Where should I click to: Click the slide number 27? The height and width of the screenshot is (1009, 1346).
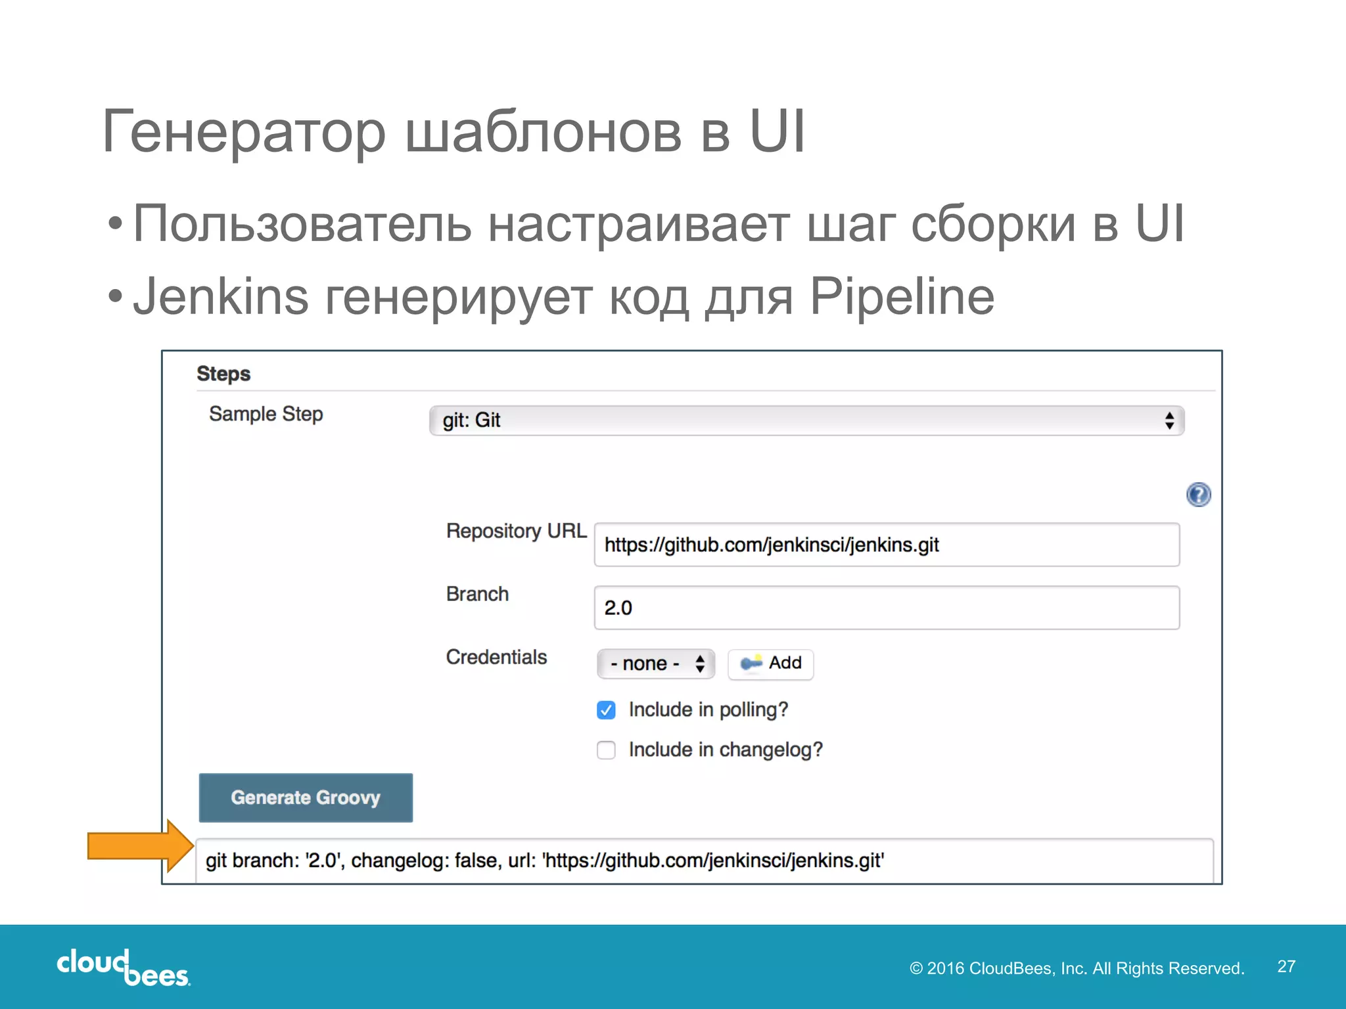coord(1286,966)
